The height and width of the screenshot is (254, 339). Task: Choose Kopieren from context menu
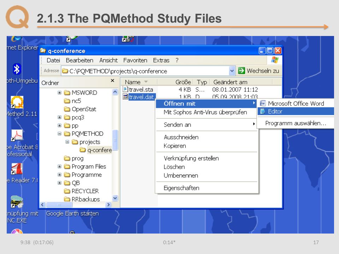pos(207,146)
